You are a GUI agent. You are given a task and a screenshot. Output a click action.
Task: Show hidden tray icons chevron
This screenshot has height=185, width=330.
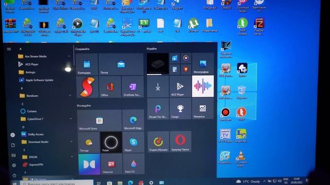[x=265, y=181]
